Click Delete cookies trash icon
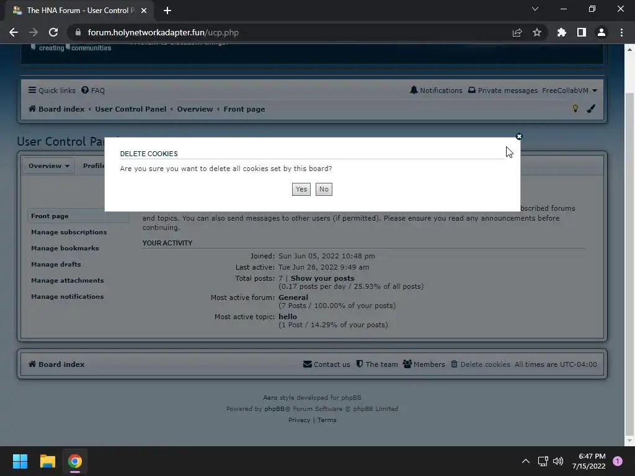The width and height of the screenshot is (635, 476). (454, 364)
